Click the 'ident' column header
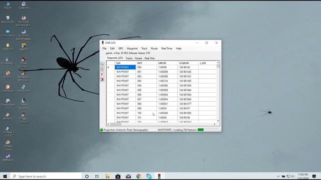321x180 pixels. 146,63
